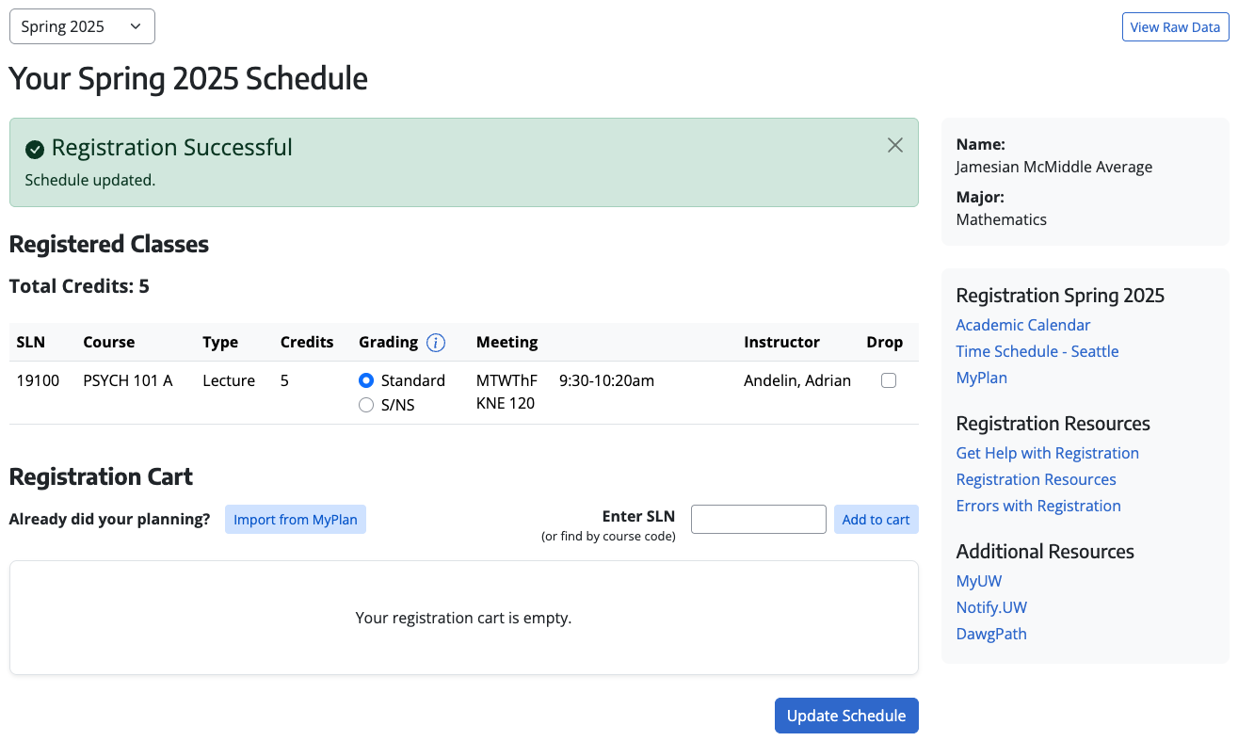The image size is (1238, 741).
Task: Open the quarter selector showing Spring 2025
Action: 82,26
